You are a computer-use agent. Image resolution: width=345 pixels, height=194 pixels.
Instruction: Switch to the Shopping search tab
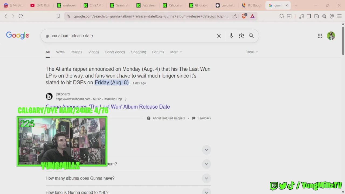point(139,52)
